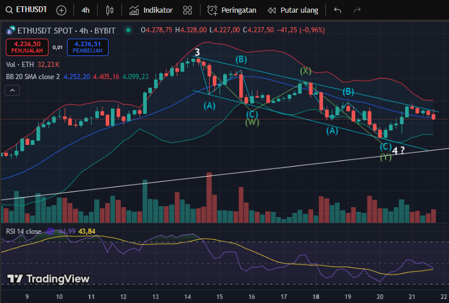Open indicator templates grid icon
This screenshot has height=303, width=449.
tap(188, 10)
